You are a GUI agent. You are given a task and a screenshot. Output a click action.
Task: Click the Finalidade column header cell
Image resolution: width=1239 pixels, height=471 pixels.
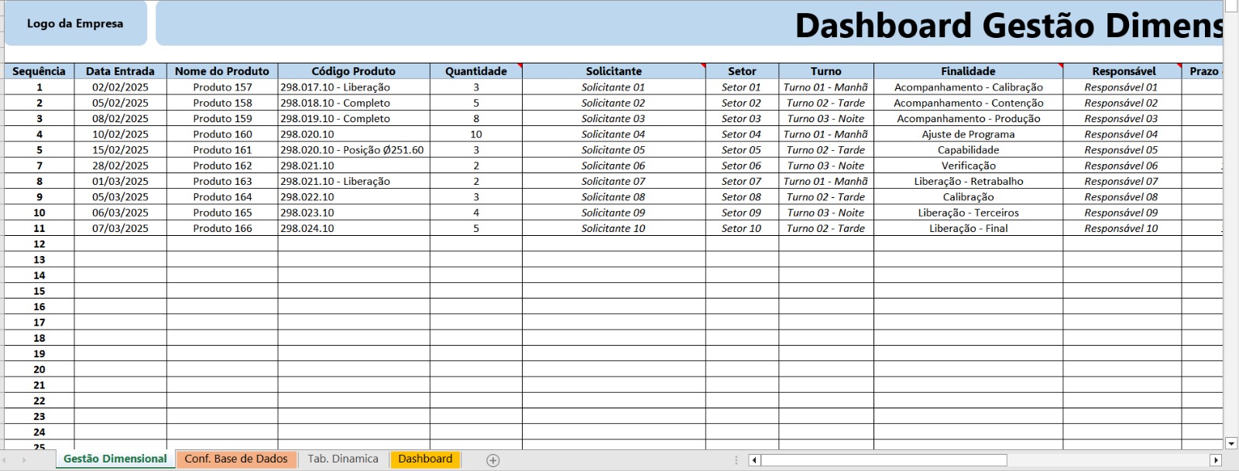[968, 71]
